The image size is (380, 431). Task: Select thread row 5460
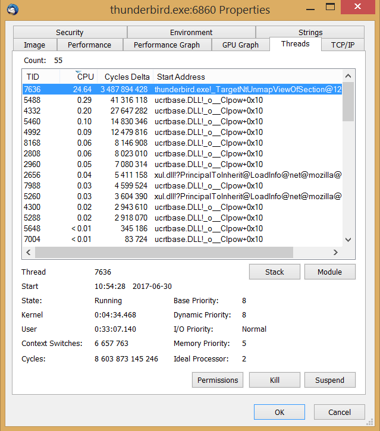182,121
